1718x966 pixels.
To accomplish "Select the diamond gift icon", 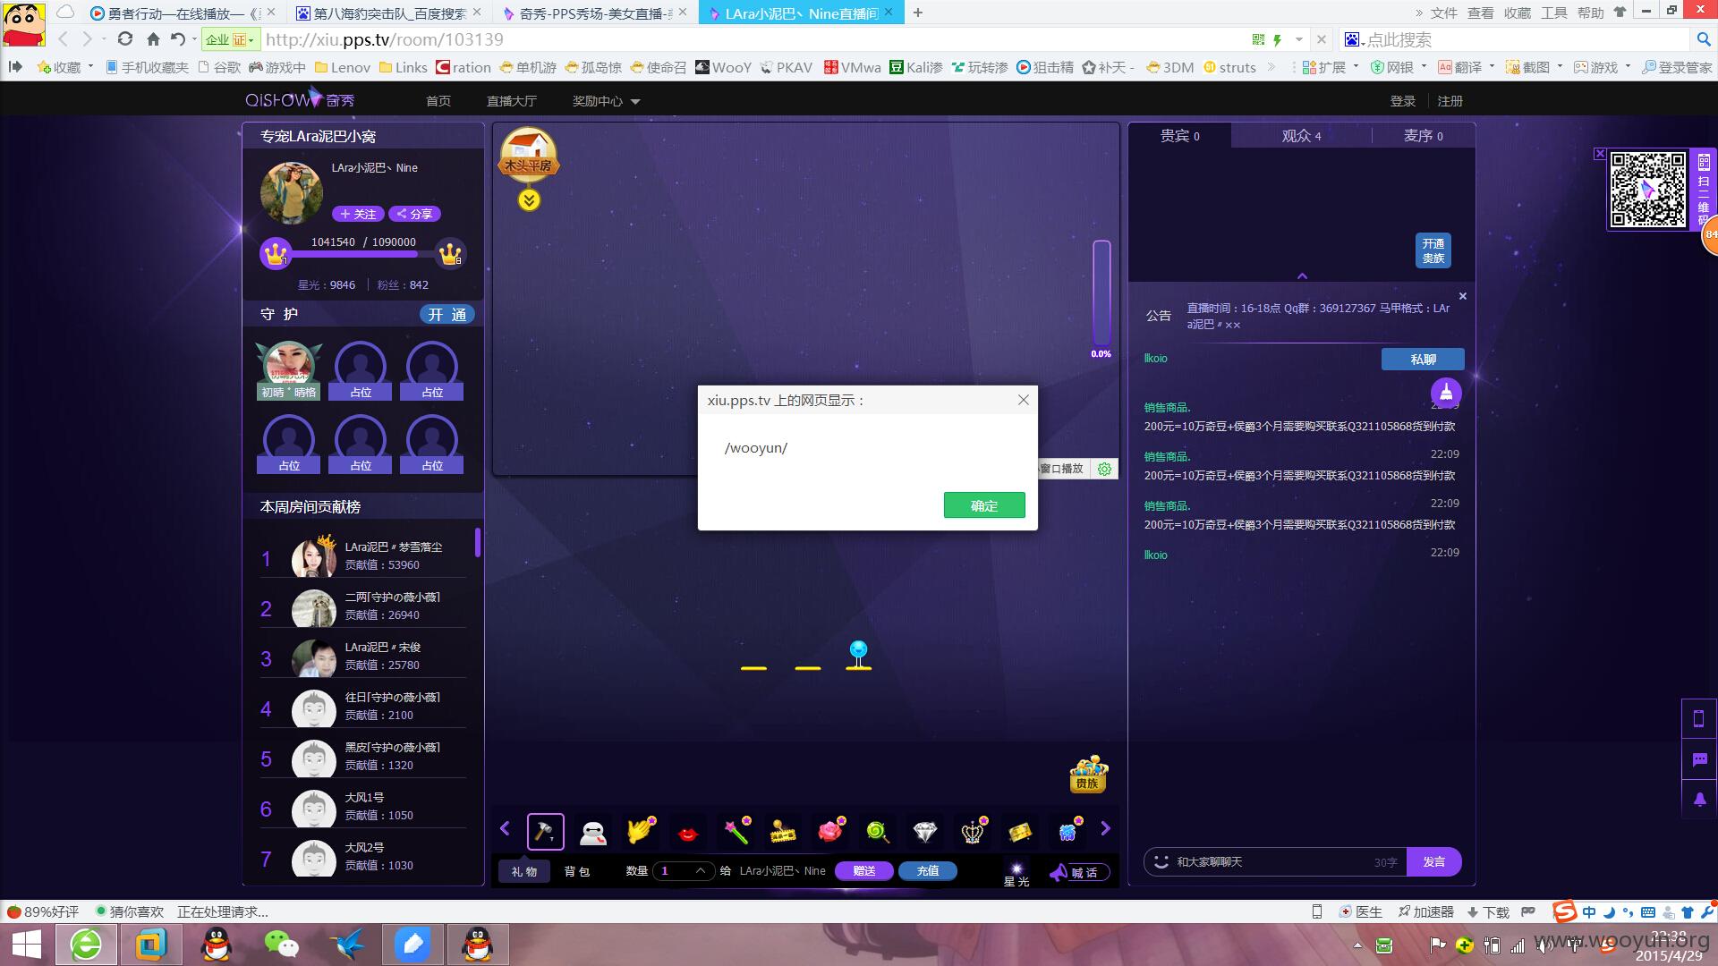I will [924, 832].
